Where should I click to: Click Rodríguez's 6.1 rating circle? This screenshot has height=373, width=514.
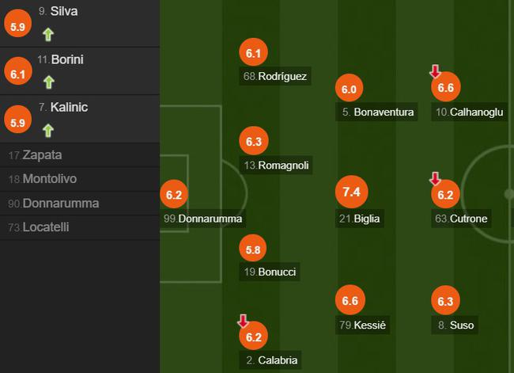tap(253, 53)
